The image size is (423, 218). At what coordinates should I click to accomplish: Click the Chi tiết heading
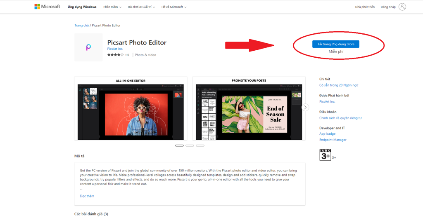click(x=325, y=79)
